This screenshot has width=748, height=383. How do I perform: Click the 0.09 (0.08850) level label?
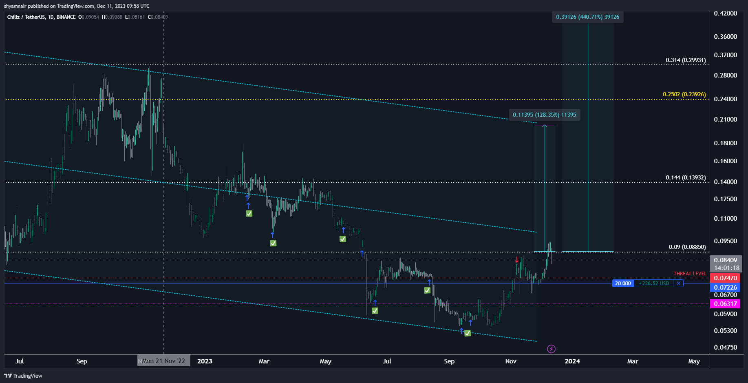point(687,247)
